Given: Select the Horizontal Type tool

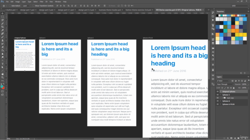Looking at the screenshot, I should pos(2,64).
